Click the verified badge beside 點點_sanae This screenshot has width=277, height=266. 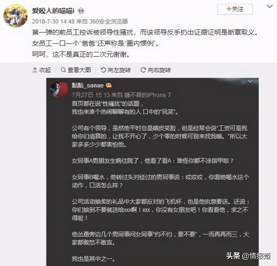pos(109,85)
